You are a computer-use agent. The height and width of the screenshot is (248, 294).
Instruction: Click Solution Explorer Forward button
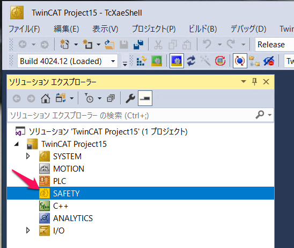(31, 98)
